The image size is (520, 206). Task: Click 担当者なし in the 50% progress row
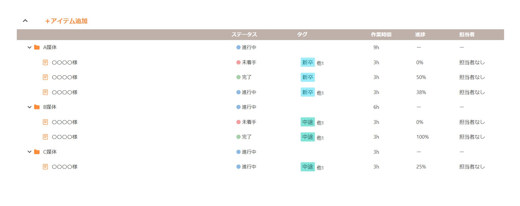point(472,77)
